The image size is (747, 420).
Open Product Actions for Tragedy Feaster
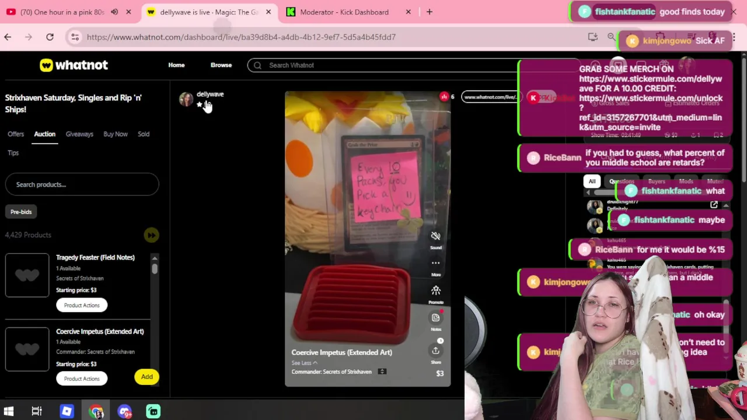click(x=82, y=305)
